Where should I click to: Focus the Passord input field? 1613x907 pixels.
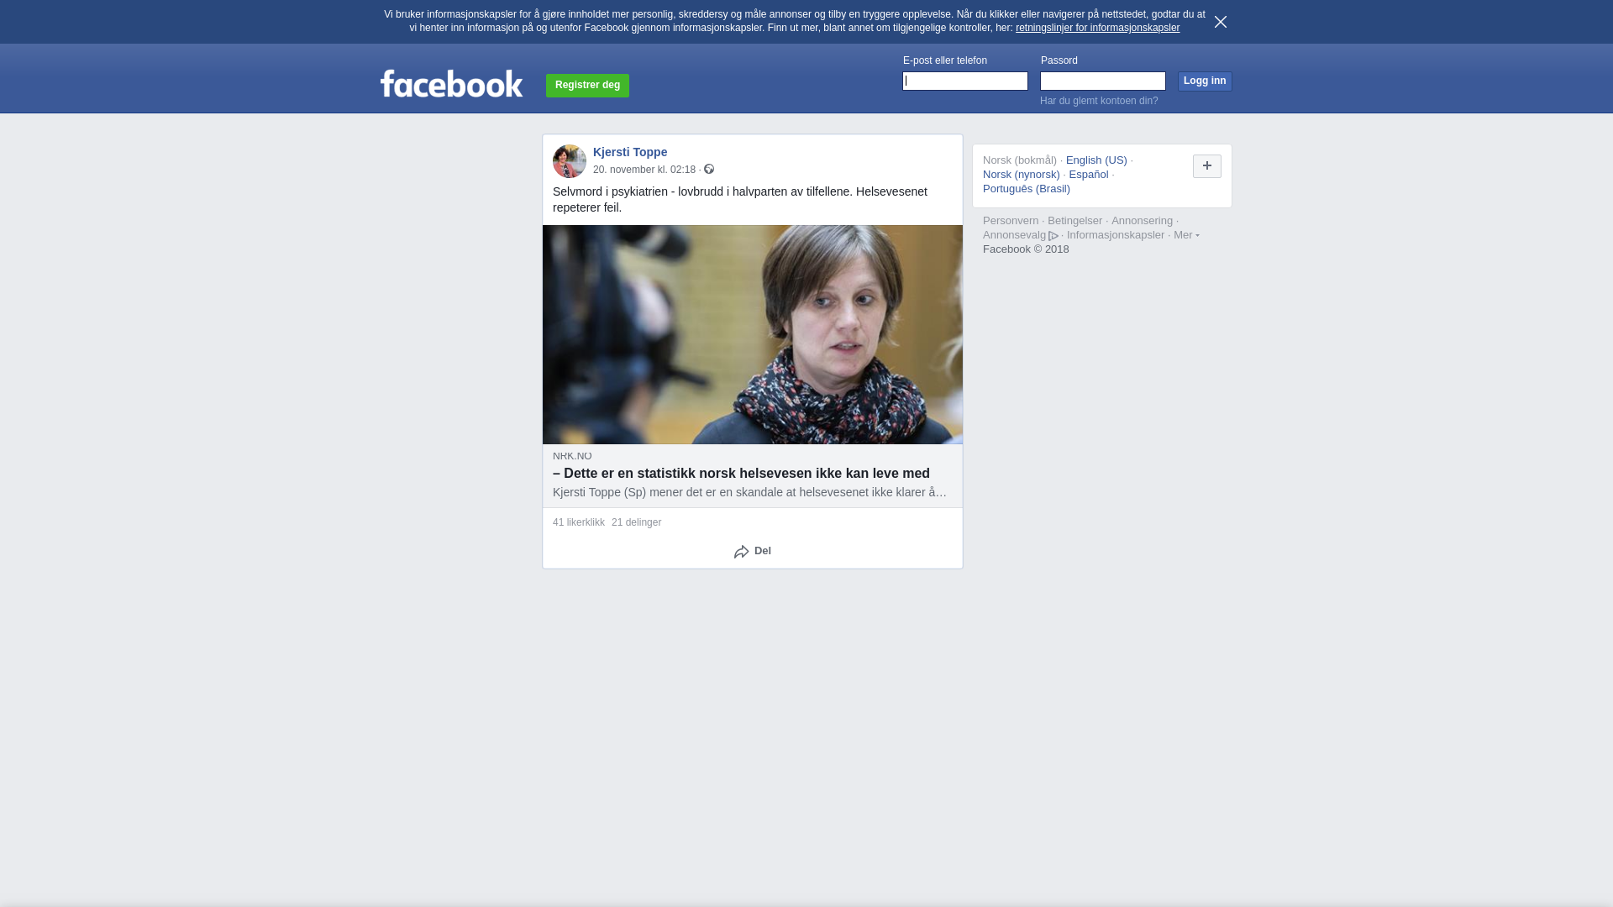click(x=1103, y=81)
